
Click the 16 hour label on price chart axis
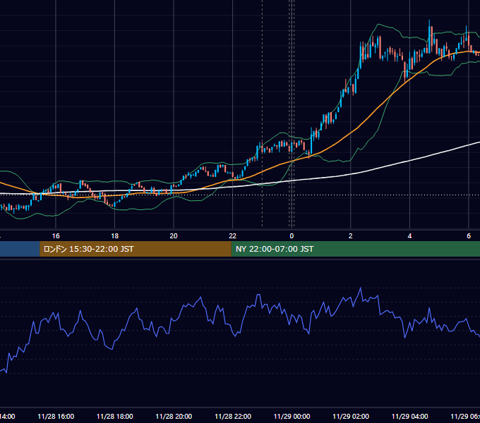pos(56,236)
